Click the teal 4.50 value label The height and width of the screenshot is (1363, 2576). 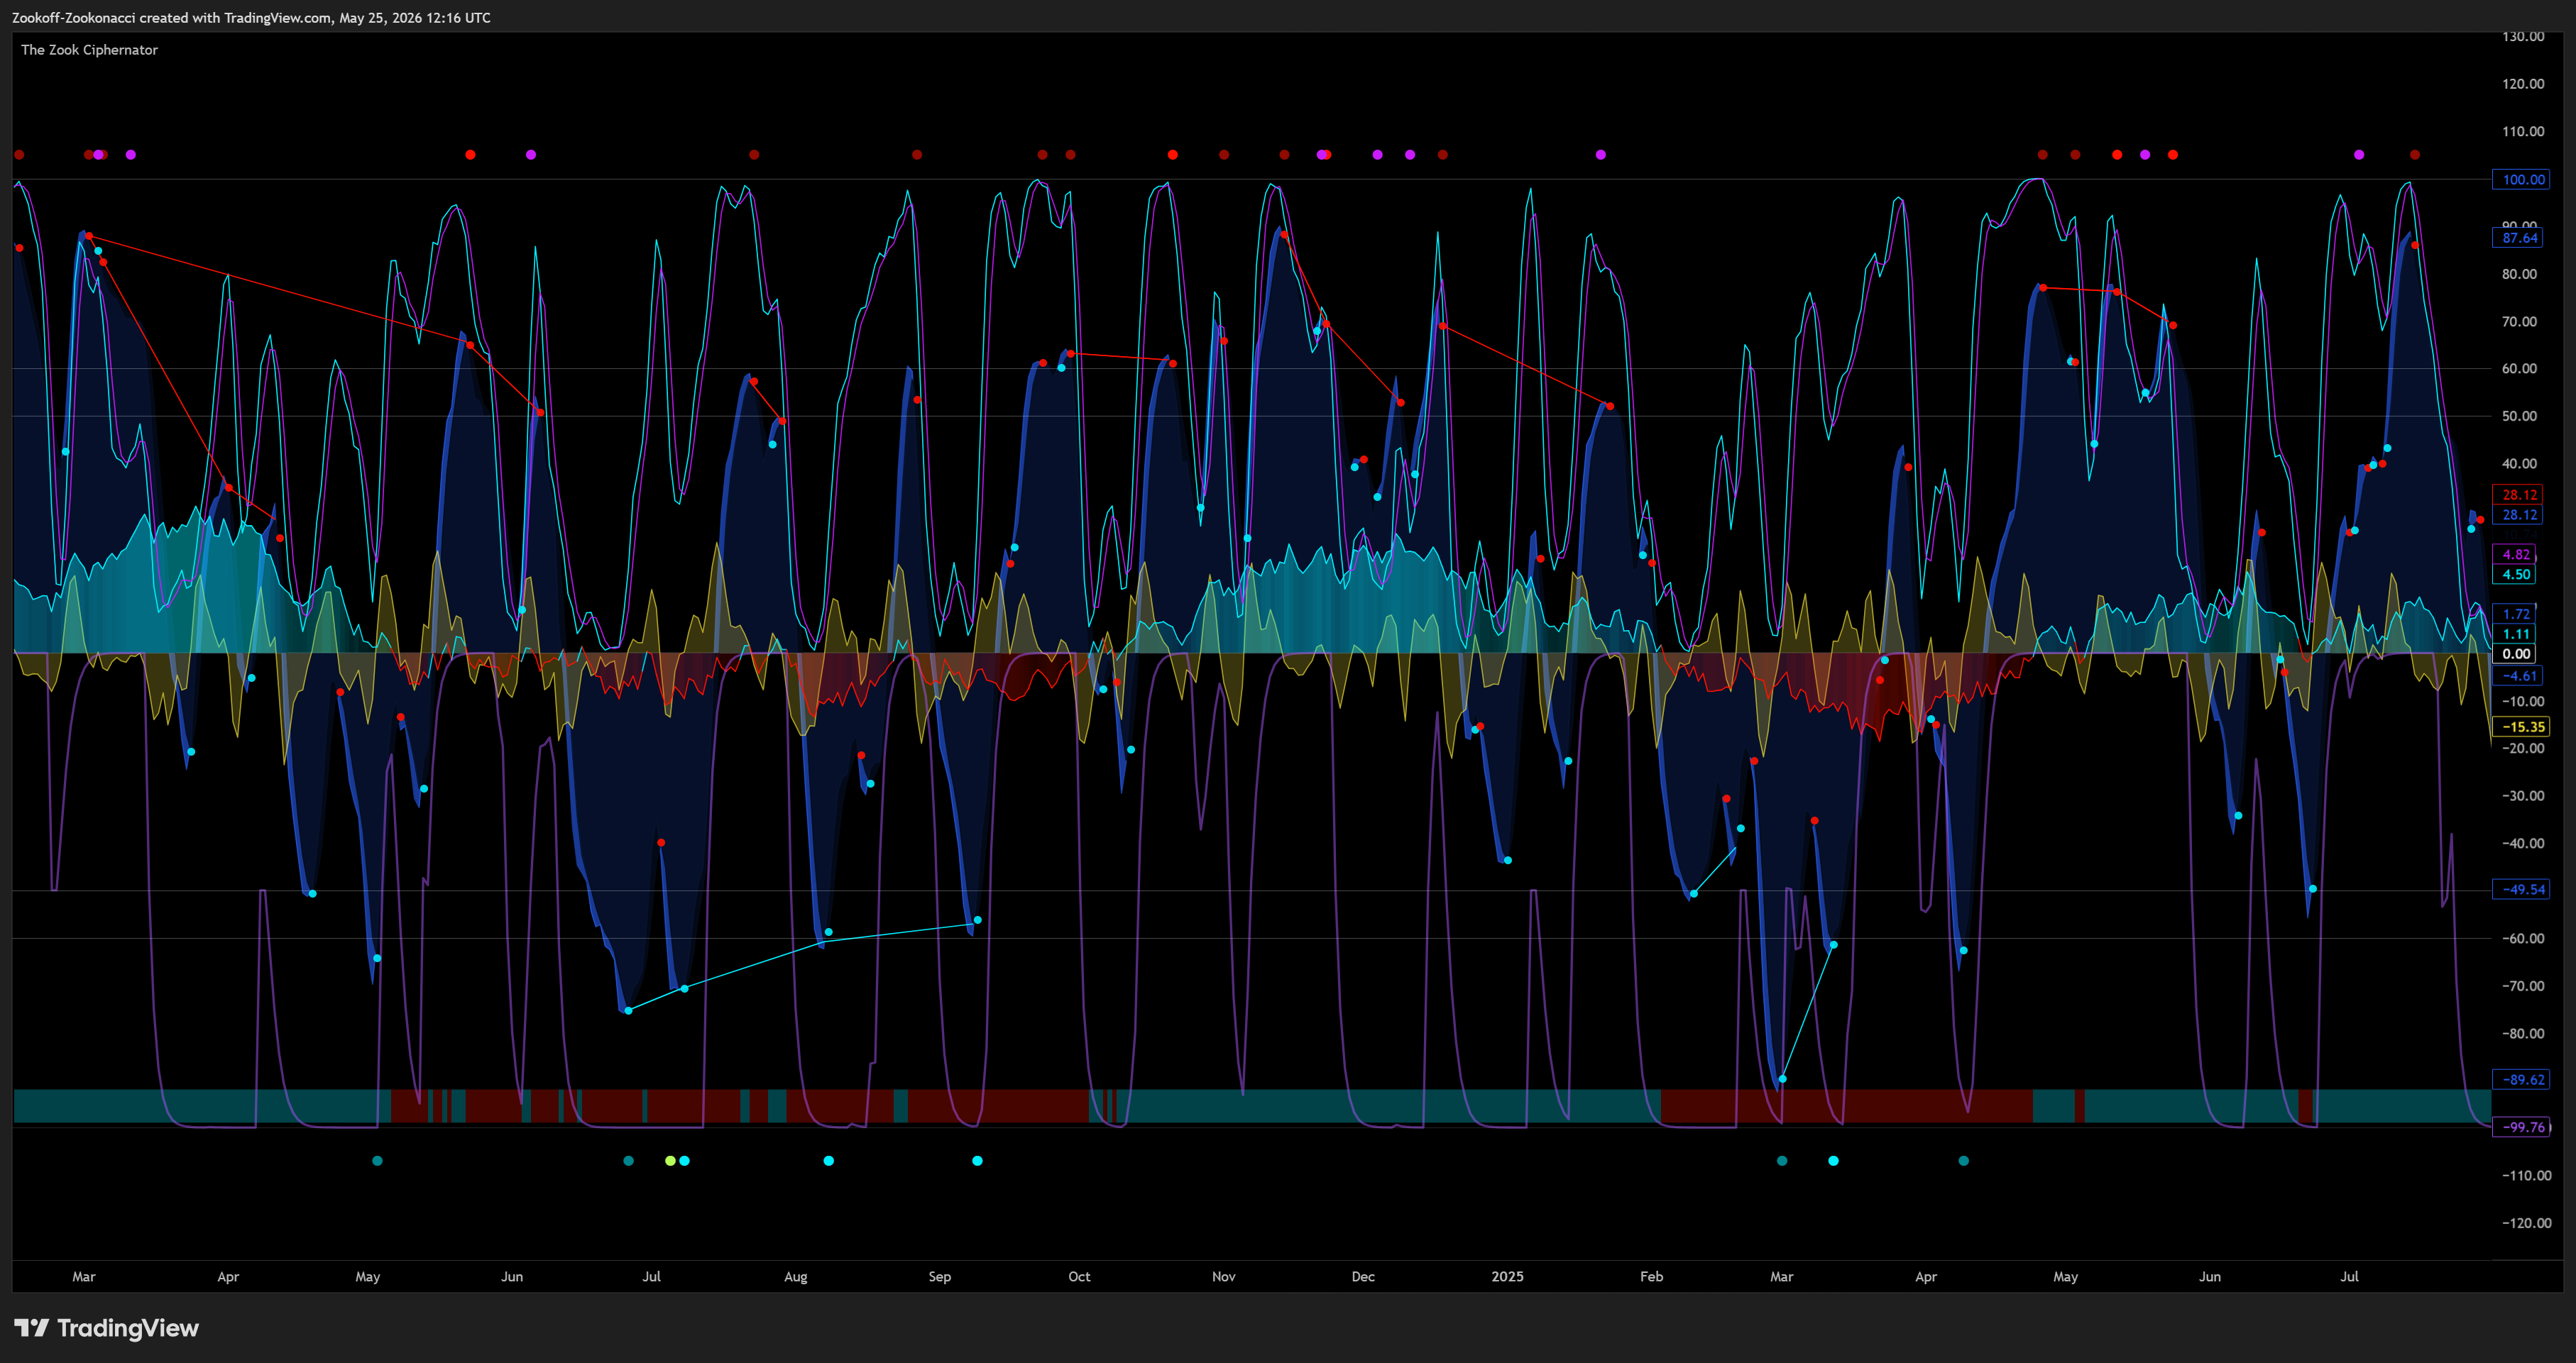(x=2515, y=575)
